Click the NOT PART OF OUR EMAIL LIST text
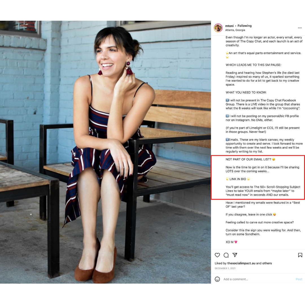This screenshot has width=305, height=305. click(x=248, y=159)
